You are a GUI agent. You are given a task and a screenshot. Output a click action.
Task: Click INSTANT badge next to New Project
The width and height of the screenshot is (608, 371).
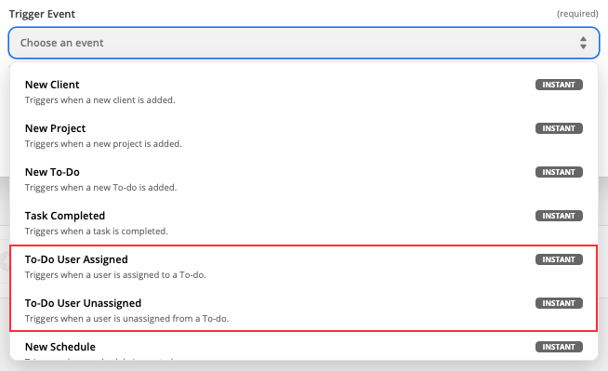tap(559, 128)
